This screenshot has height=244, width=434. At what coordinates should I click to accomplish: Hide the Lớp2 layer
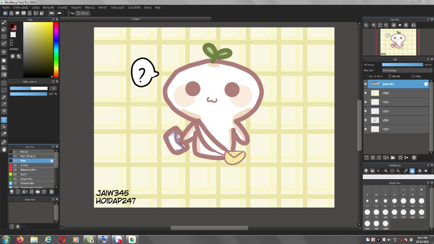tap(366, 129)
